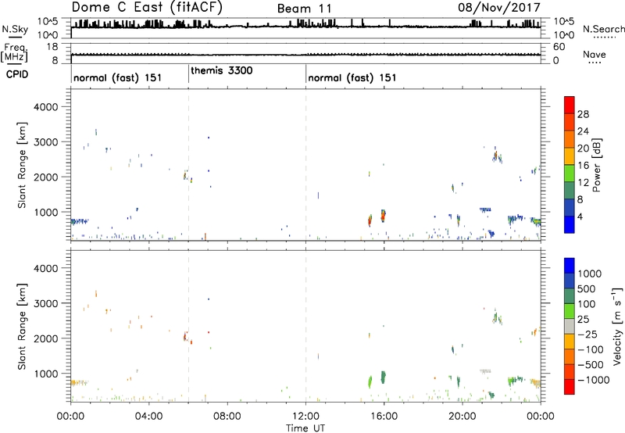625x433 pixels.
Task: Click the 'Dome C East (fitACF)' title
Action: pyautogui.click(x=147, y=7)
